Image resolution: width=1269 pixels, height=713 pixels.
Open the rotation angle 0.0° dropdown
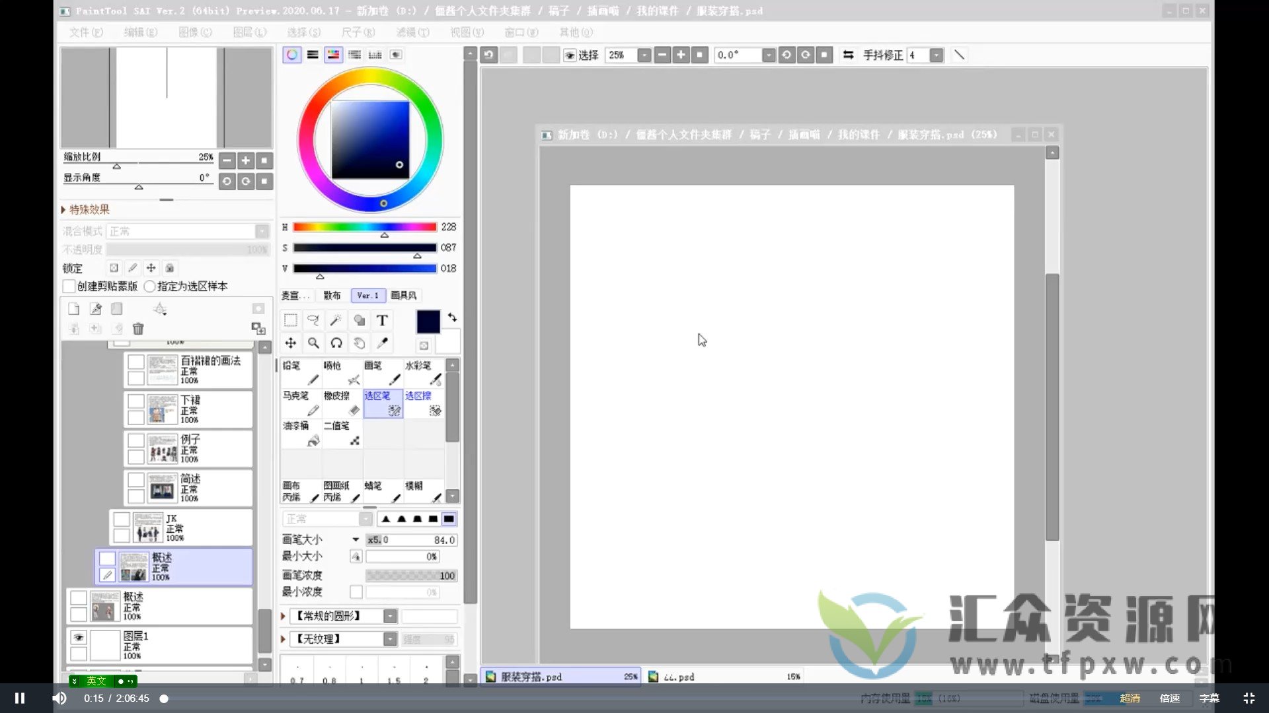point(768,55)
